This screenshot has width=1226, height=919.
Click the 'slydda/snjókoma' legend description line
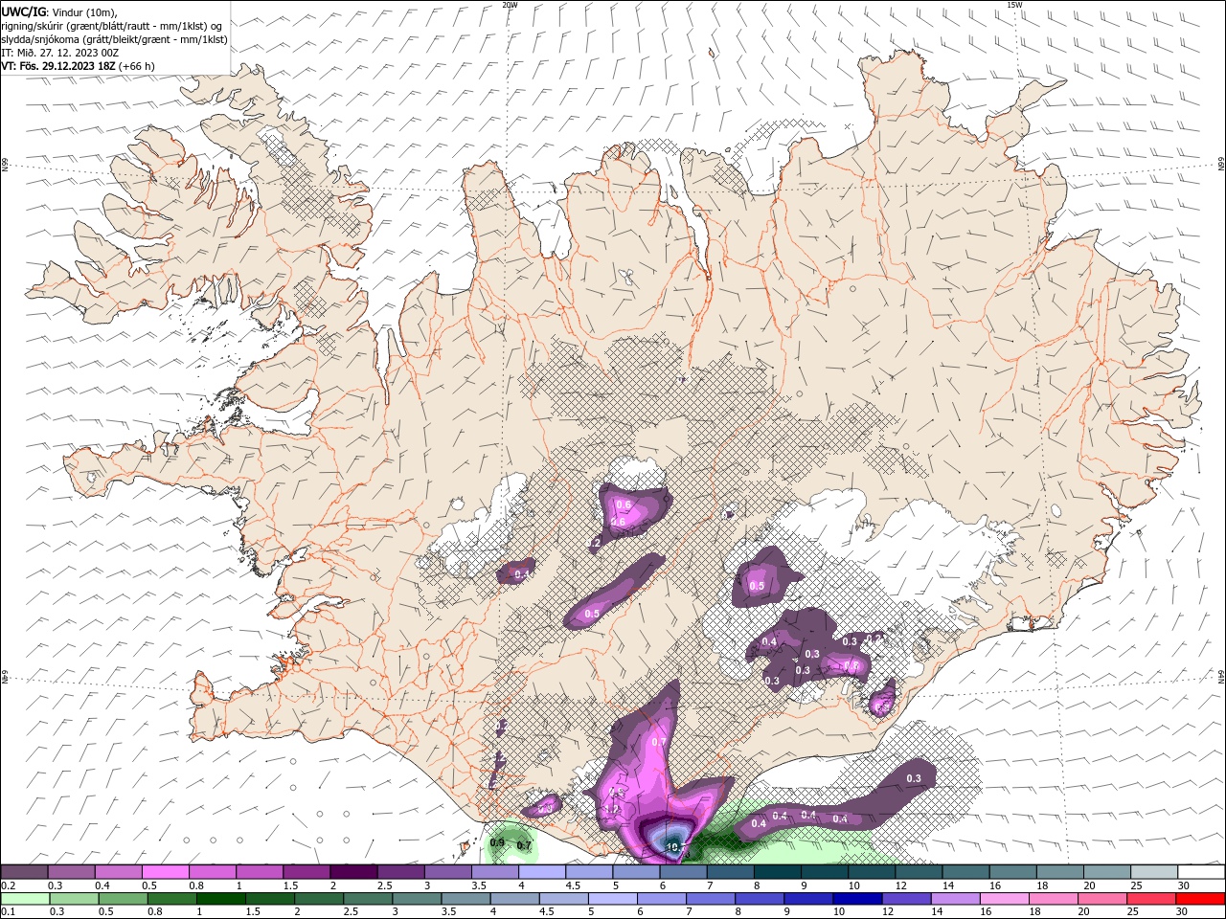pos(114,39)
